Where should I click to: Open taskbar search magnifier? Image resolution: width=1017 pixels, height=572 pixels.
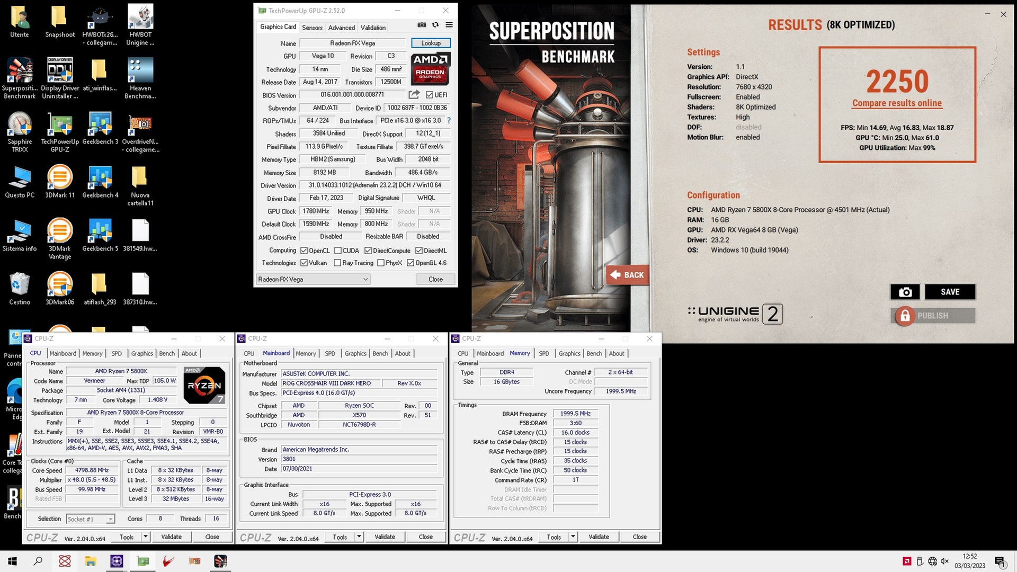38,561
